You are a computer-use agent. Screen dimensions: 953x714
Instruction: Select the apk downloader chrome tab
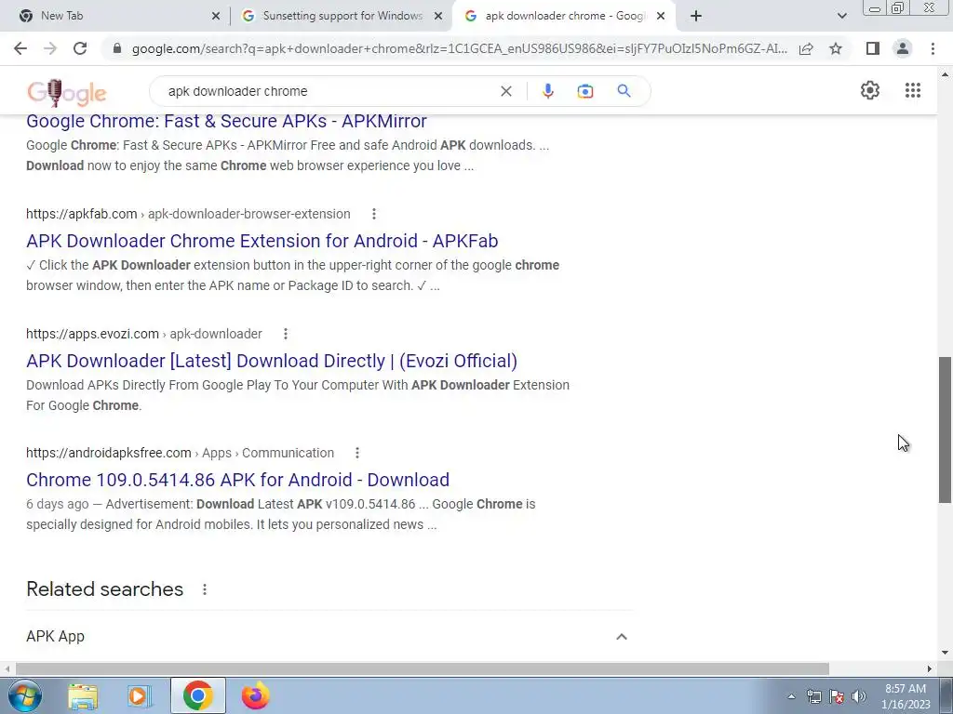(x=565, y=16)
